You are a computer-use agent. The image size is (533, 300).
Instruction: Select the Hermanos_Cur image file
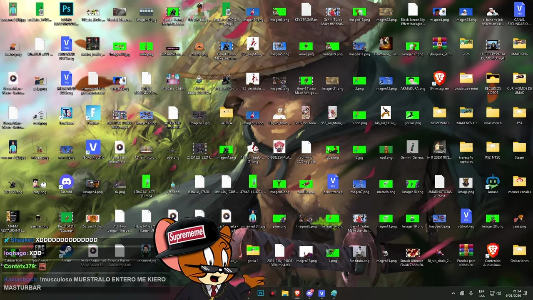(x=386, y=47)
